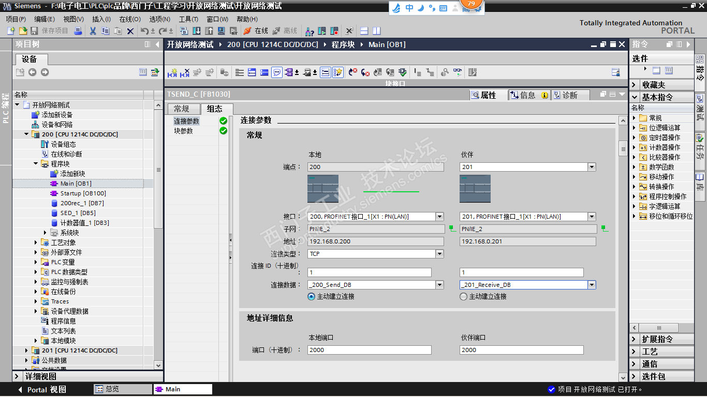Image resolution: width=707 pixels, height=397 pixels.
Task: Click the cut scissors icon
Action: coord(93,31)
